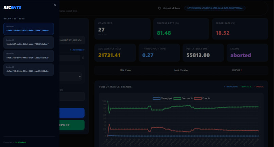The image size is (274, 147).
Task: Open Historical Runs
Action: (x=169, y=8)
